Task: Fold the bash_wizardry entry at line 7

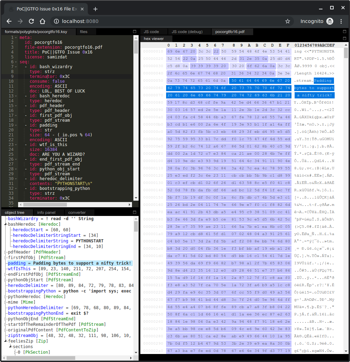Action: point(16,67)
